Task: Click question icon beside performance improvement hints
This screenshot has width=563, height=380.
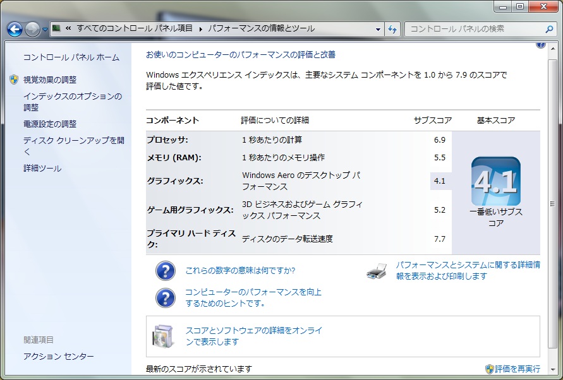Action: tap(165, 298)
